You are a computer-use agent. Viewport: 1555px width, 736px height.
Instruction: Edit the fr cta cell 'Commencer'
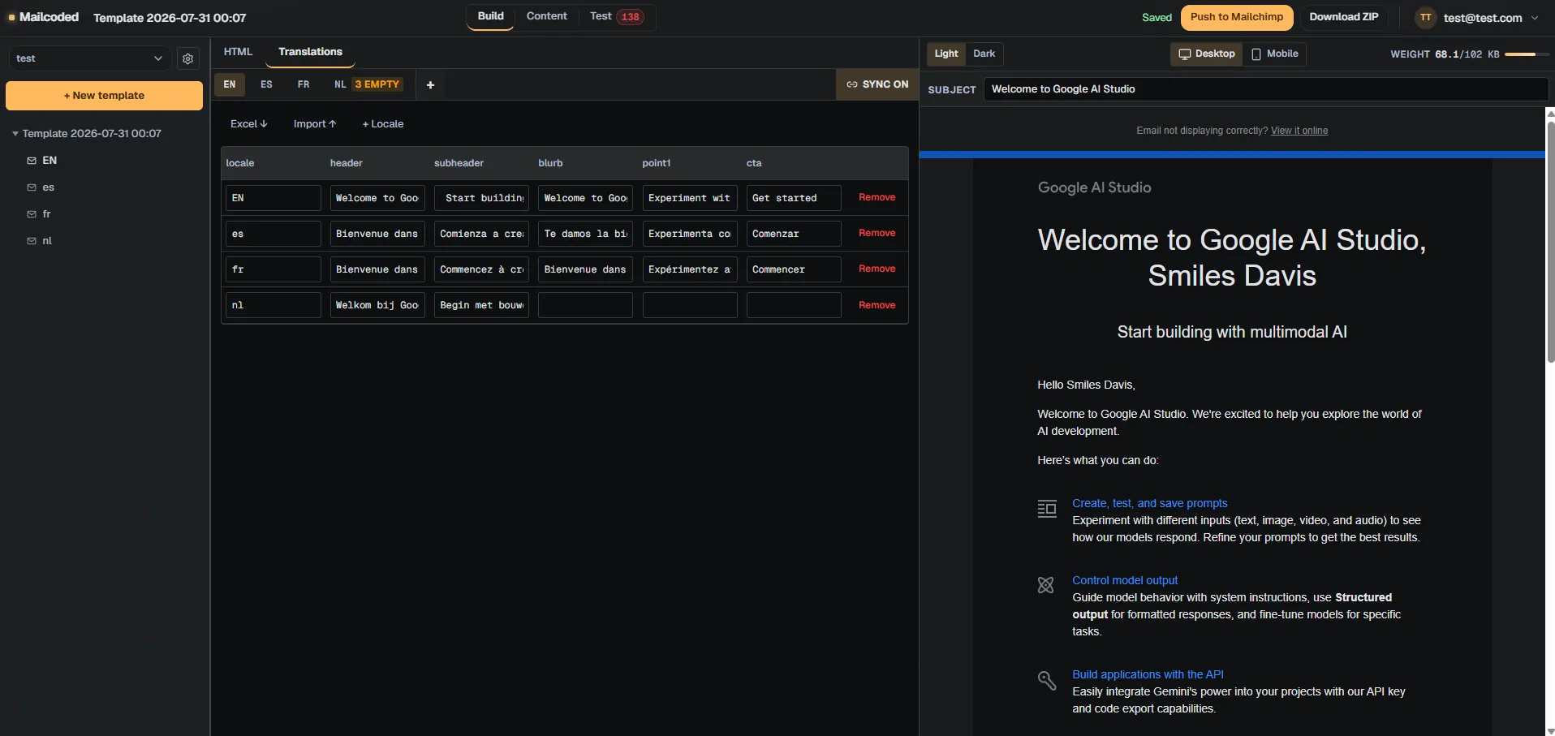pyautogui.click(x=794, y=269)
